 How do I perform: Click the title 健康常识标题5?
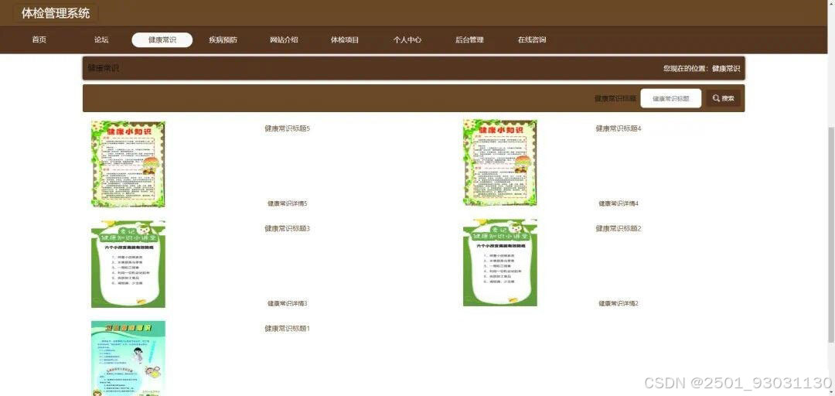pos(288,128)
